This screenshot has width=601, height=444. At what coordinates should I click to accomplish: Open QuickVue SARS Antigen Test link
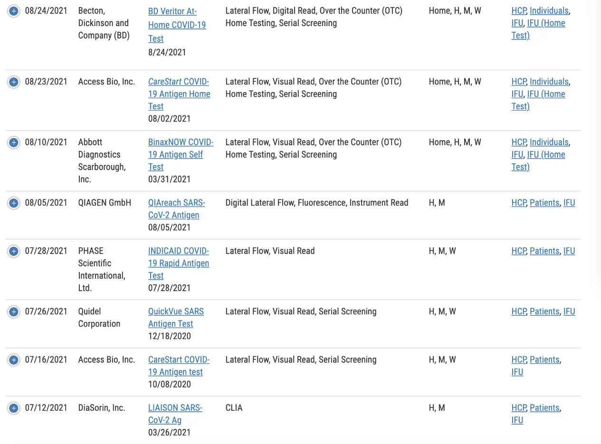[176, 318]
